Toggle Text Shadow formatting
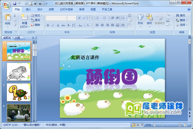Viewport: 193px width, 129px height. pyautogui.click(x=68, y=25)
